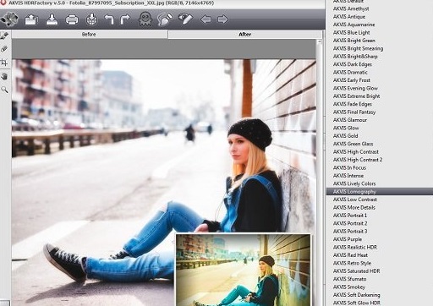Choose AKVIS High Contrast 2 preset
Viewport: 433px width, 306px height.
pyautogui.click(x=358, y=160)
